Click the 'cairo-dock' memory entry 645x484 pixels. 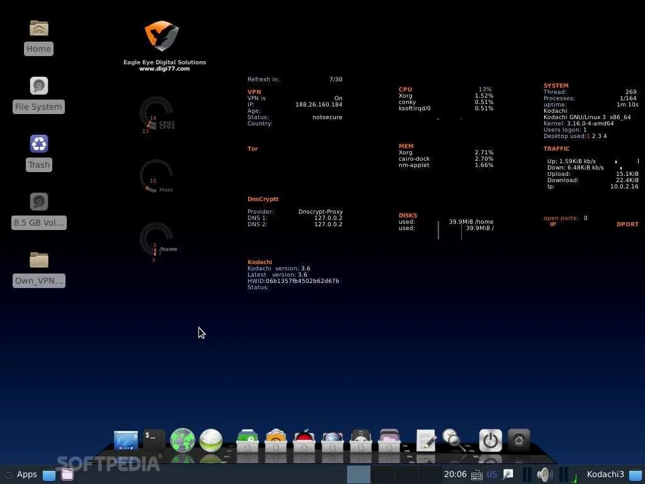click(x=414, y=159)
